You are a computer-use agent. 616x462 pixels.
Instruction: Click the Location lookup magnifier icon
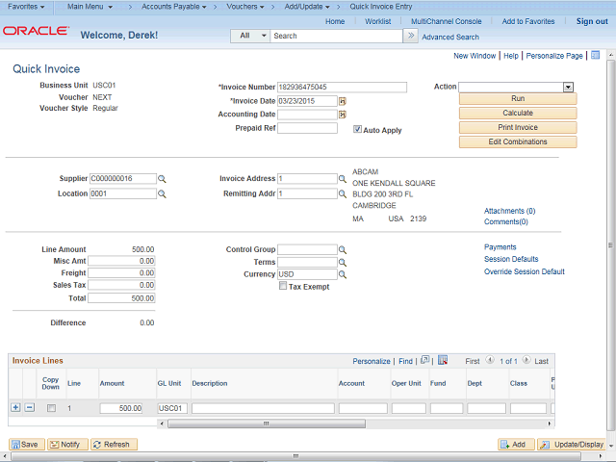pos(163,193)
